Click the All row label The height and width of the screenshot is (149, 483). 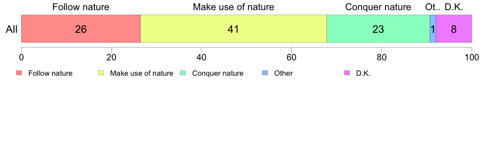(x=12, y=30)
